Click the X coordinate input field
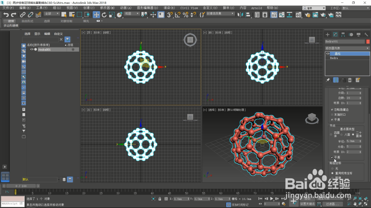The width and height of the screenshot is (371, 208). coord(181,199)
